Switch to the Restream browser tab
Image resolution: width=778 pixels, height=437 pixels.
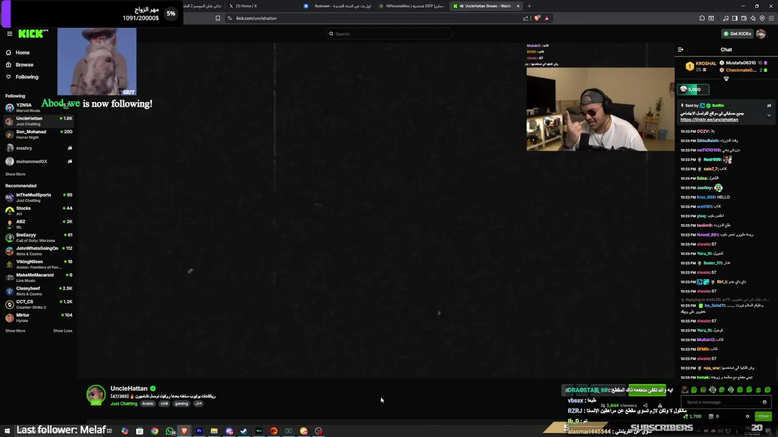[x=339, y=6]
